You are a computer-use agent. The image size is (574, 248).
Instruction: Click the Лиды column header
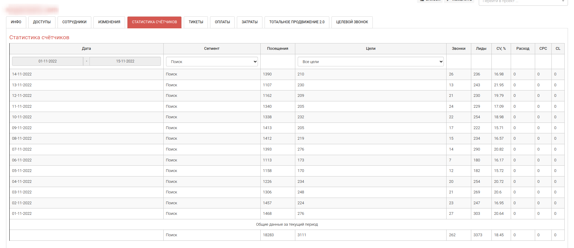coord(481,49)
